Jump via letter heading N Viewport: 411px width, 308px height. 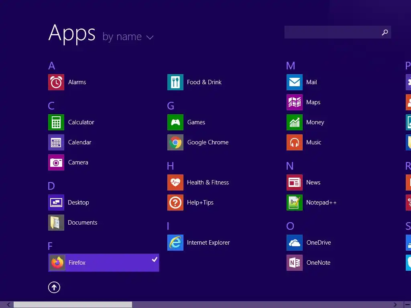pos(290,166)
